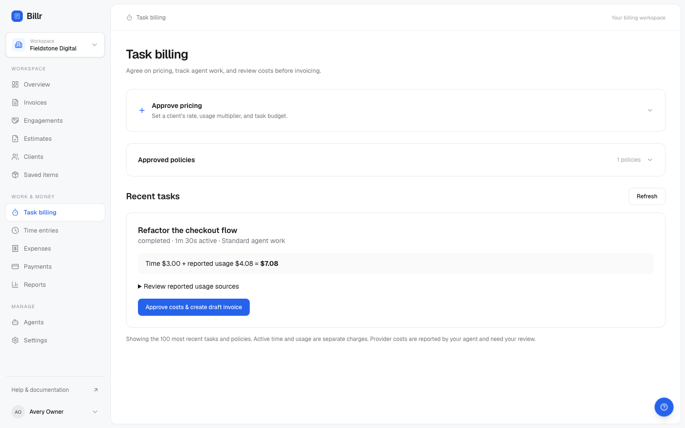This screenshot has height=428, width=685.
Task: Approve costs and create draft invoice
Action: pyautogui.click(x=194, y=307)
